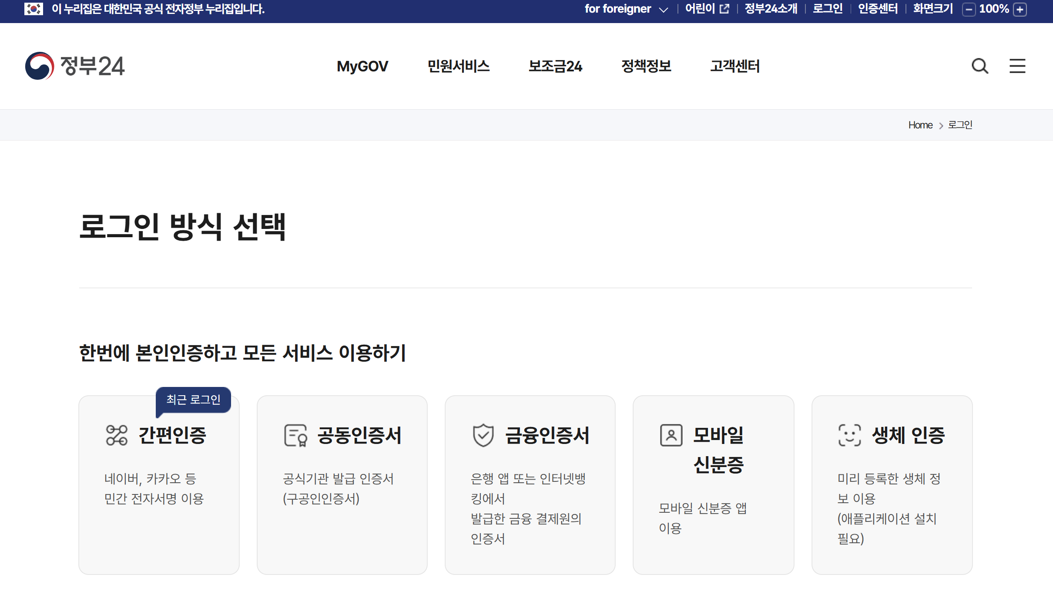
Task: Click the 모바일 신분증 ID card icon
Action: [671, 435]
